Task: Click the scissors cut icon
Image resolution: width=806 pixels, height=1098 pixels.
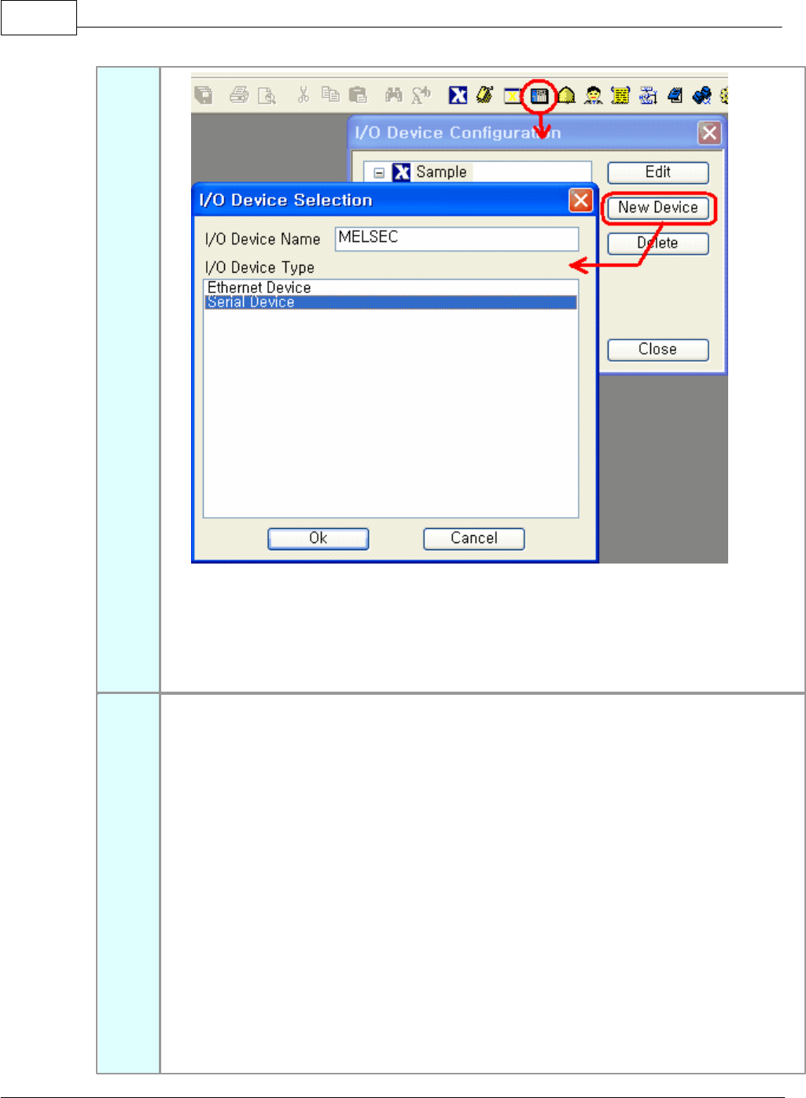Action: [304, 95]
